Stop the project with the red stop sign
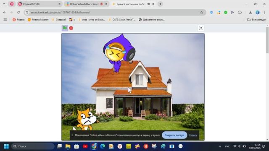Image resolution: width=269 pixels, height=151 pixels. tap(71, 28)
